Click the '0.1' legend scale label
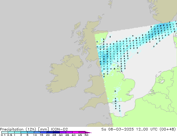Viewport: 177px width, 136px height. coord(3,135)
